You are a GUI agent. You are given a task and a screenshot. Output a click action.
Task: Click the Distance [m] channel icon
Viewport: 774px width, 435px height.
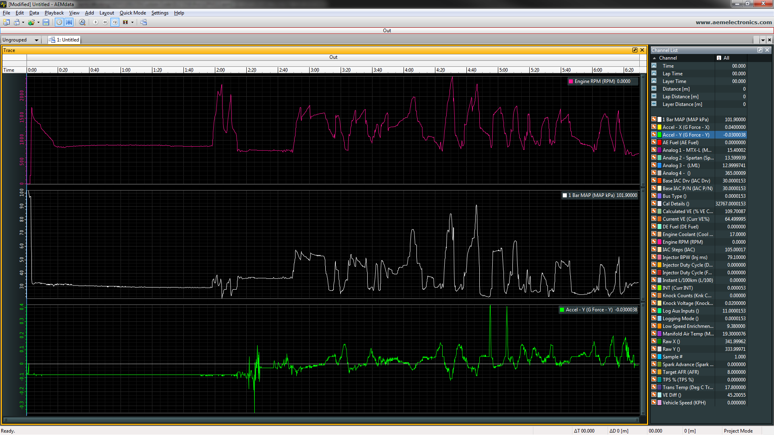654,89
